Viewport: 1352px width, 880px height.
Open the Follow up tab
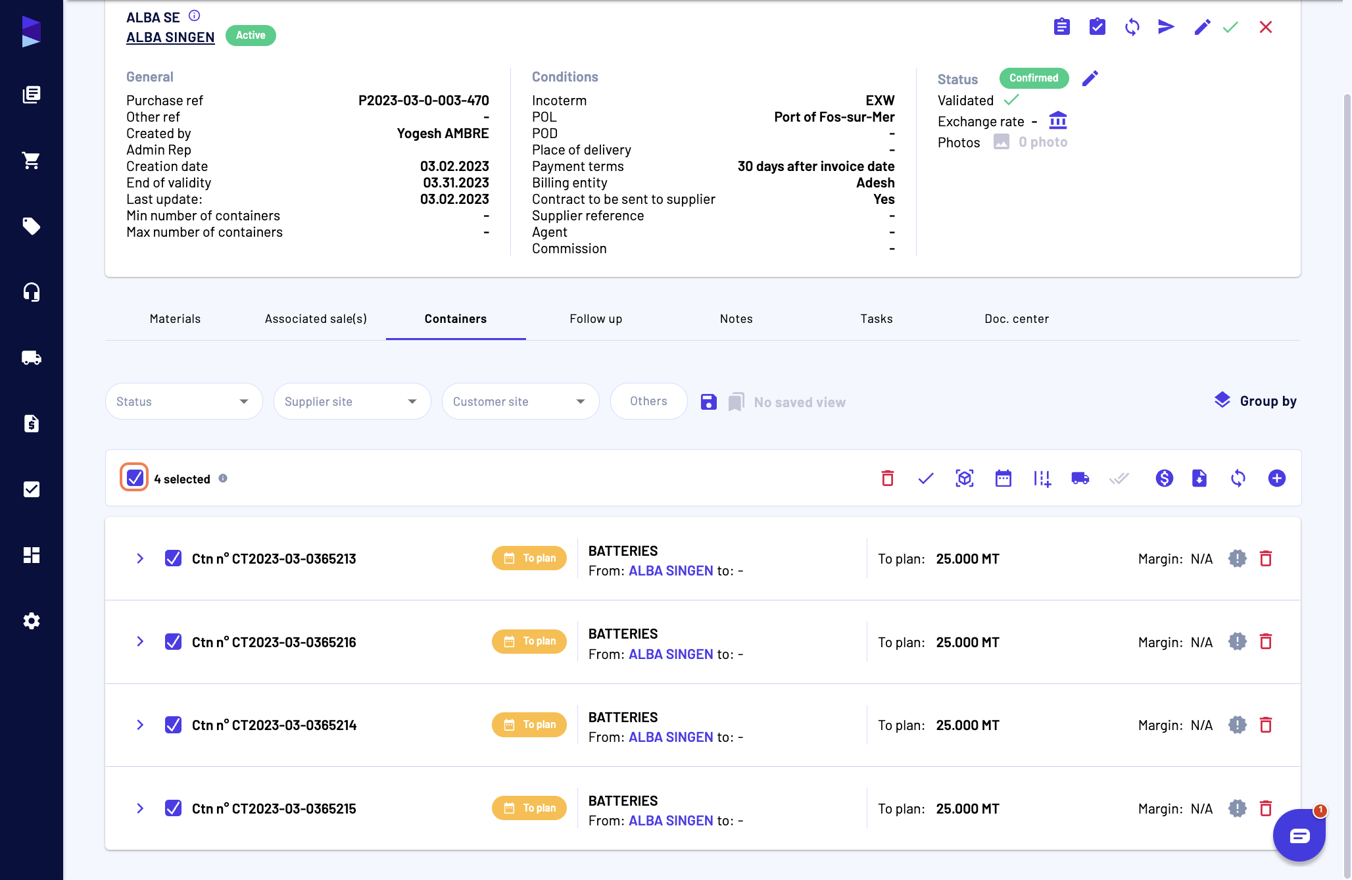click(x=596, y=319)
